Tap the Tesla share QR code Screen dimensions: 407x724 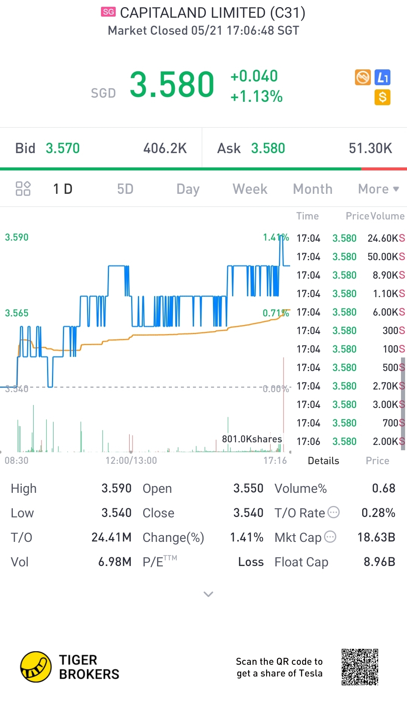[360, 667]
